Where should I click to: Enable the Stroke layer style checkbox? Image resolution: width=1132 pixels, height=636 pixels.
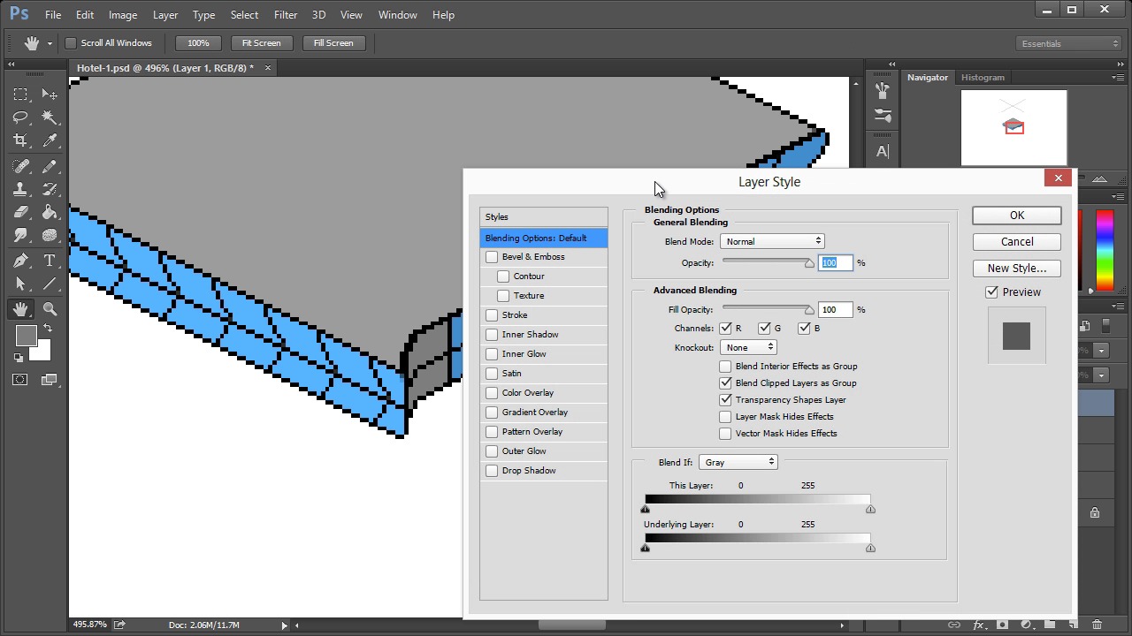click(x=492, y=315)
